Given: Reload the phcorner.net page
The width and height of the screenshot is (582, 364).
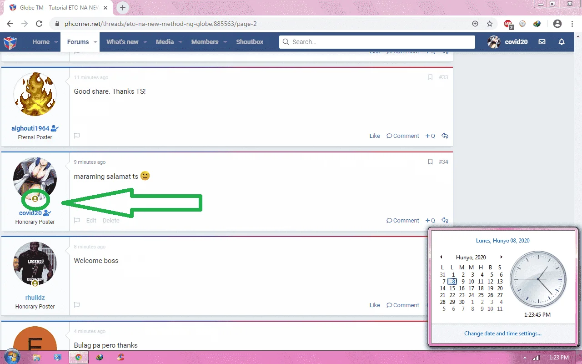Looking at the screenshot, I should (39, 24).
